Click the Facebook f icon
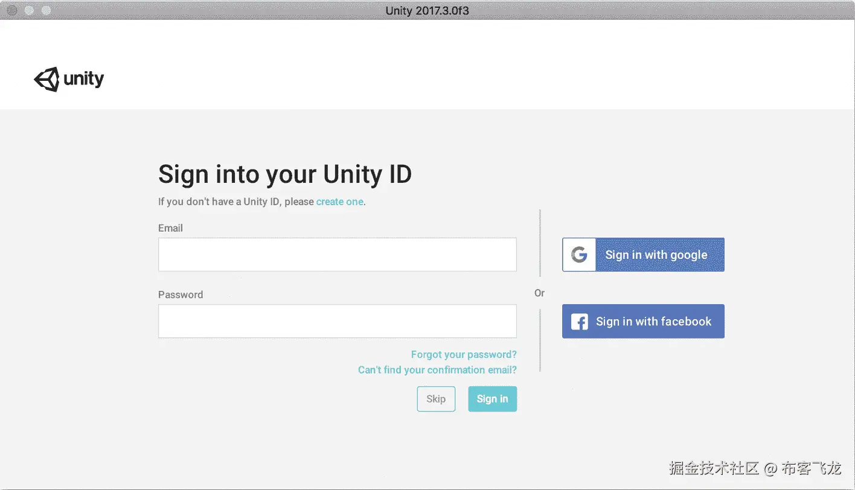The image size is (855, 490). coord(579,322)
